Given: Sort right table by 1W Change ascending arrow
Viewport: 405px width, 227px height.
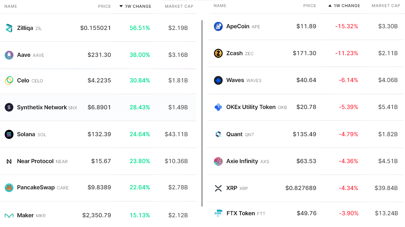Looking at the screenshot, I should [x=330, y=6].
